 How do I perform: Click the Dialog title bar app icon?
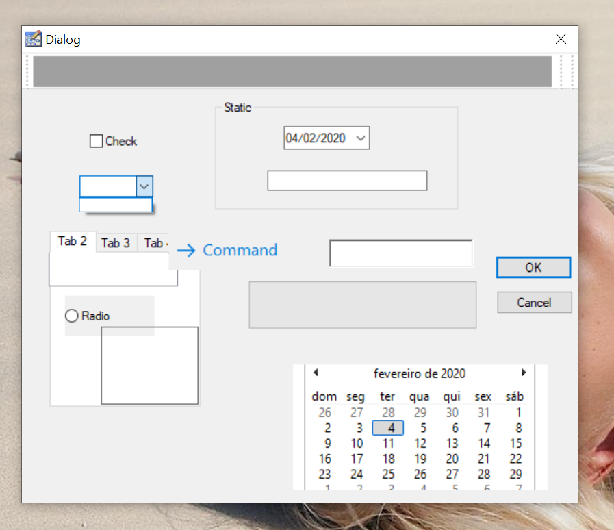pos(33,39)
